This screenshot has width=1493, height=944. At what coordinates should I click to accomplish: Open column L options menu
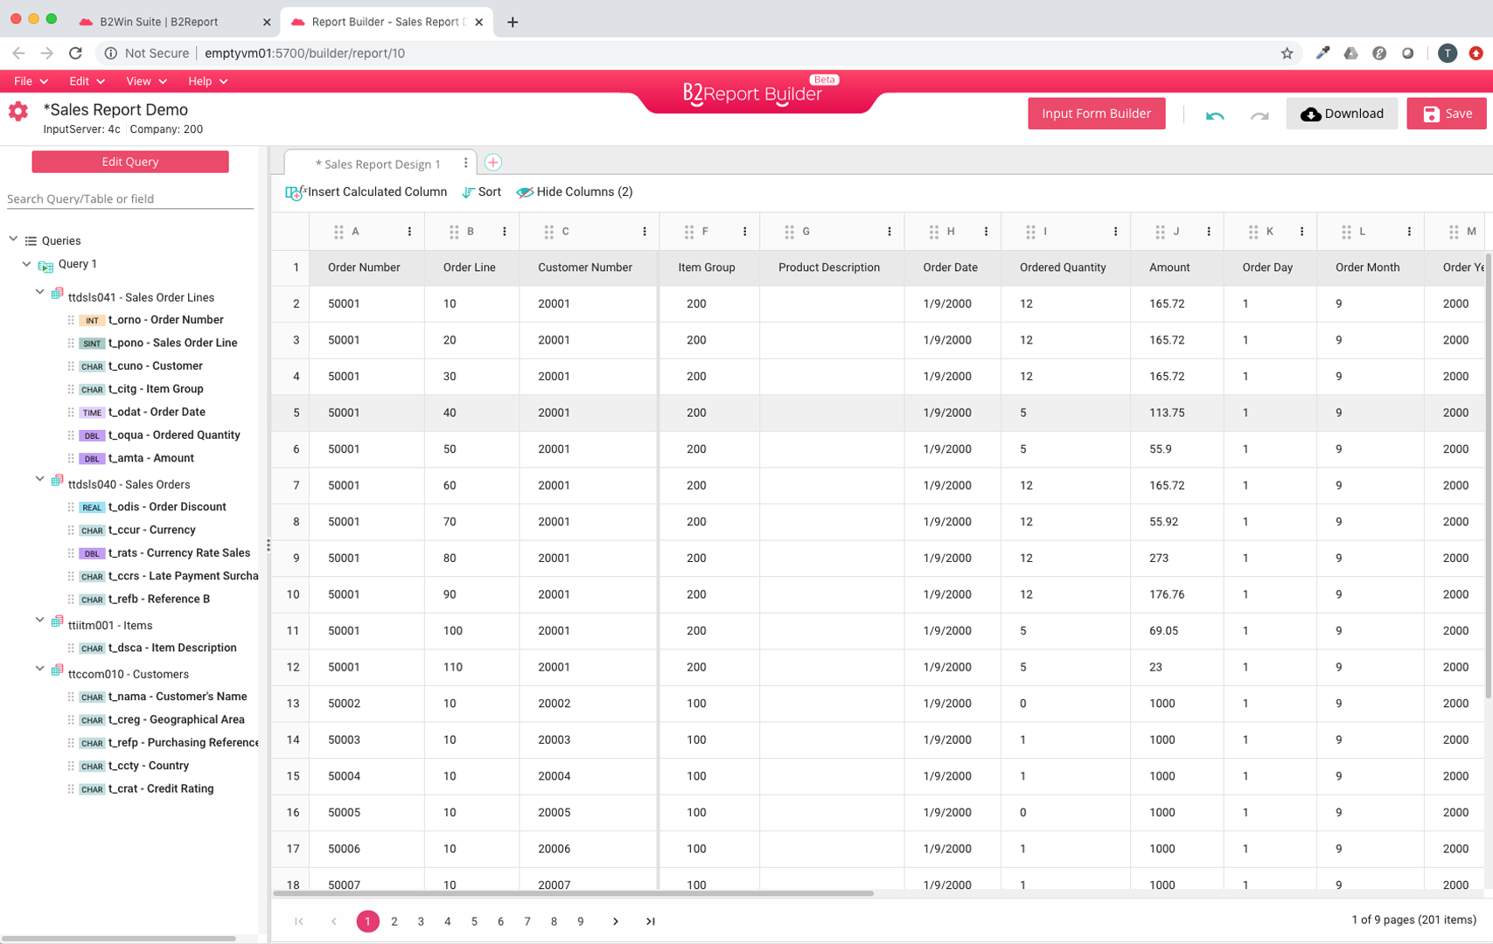pos(1409,232)
